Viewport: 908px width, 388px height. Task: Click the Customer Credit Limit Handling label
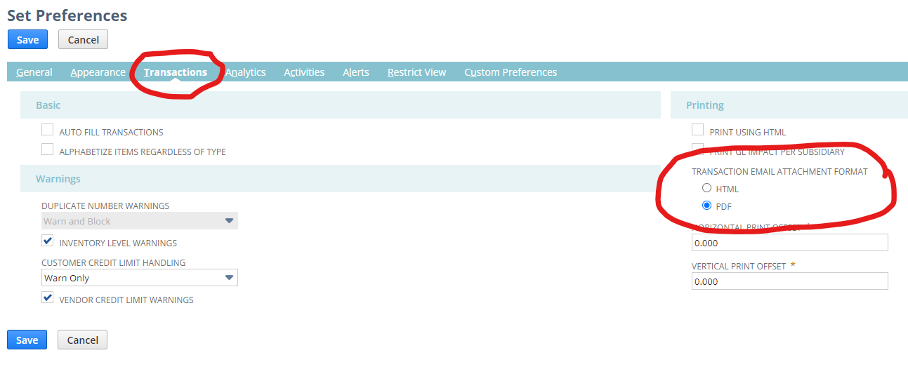coord(113,262)
